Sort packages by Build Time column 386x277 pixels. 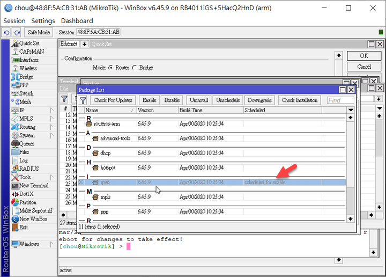[211, 110]
